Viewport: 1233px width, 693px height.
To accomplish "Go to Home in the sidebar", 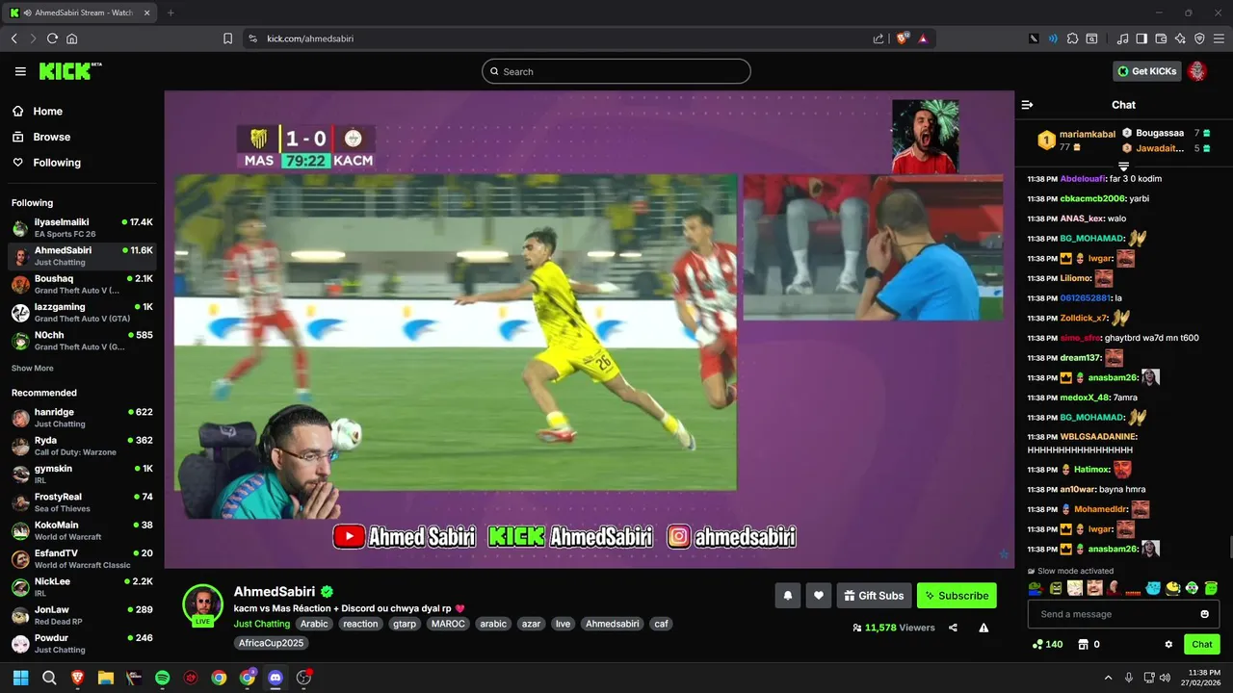I will [x=38, y=111].
